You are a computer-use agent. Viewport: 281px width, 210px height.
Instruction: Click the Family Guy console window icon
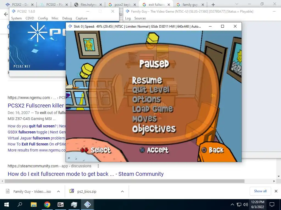point(127,11)
